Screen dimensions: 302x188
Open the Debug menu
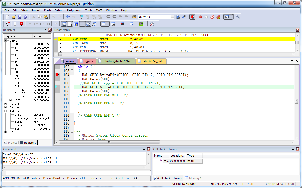(x=59, y=10)
